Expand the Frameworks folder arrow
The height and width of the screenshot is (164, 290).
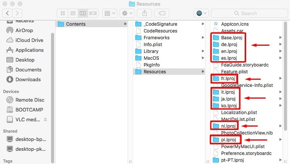203,37
